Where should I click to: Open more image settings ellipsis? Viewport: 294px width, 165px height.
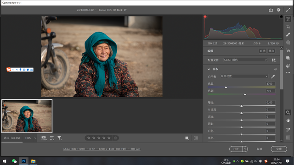click(x=288, y=72)
